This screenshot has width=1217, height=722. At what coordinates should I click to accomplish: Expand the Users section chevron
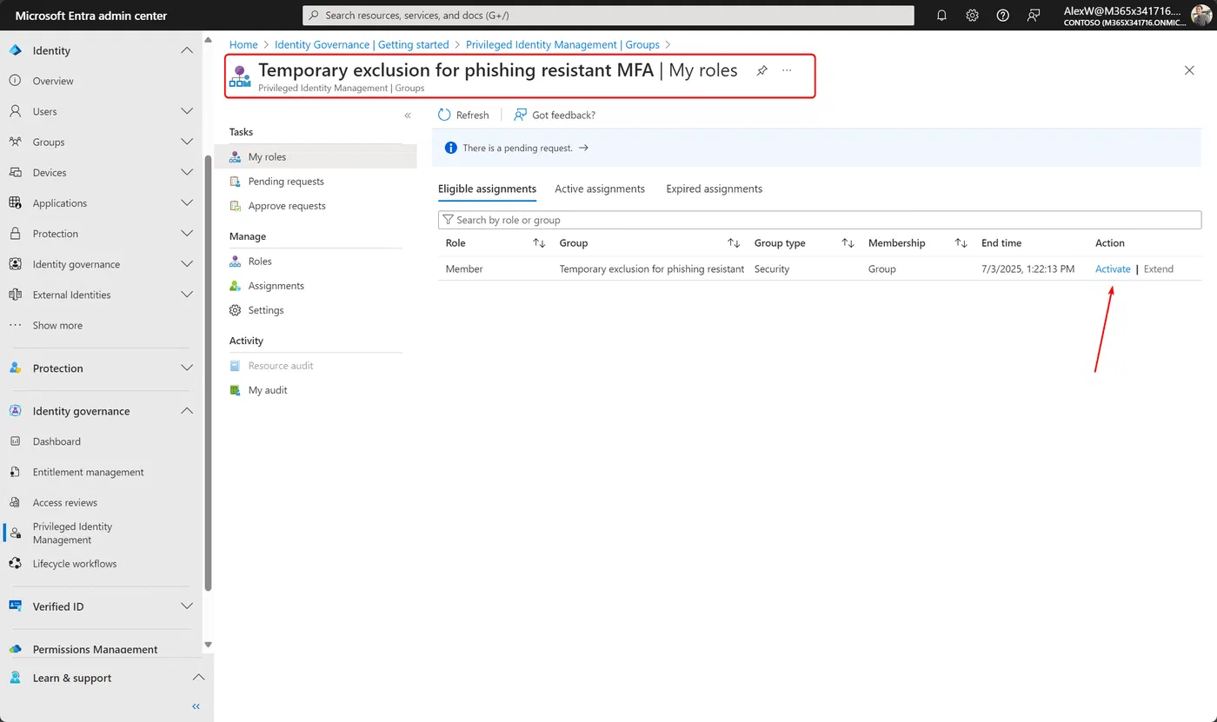click(x=187, y=111)
